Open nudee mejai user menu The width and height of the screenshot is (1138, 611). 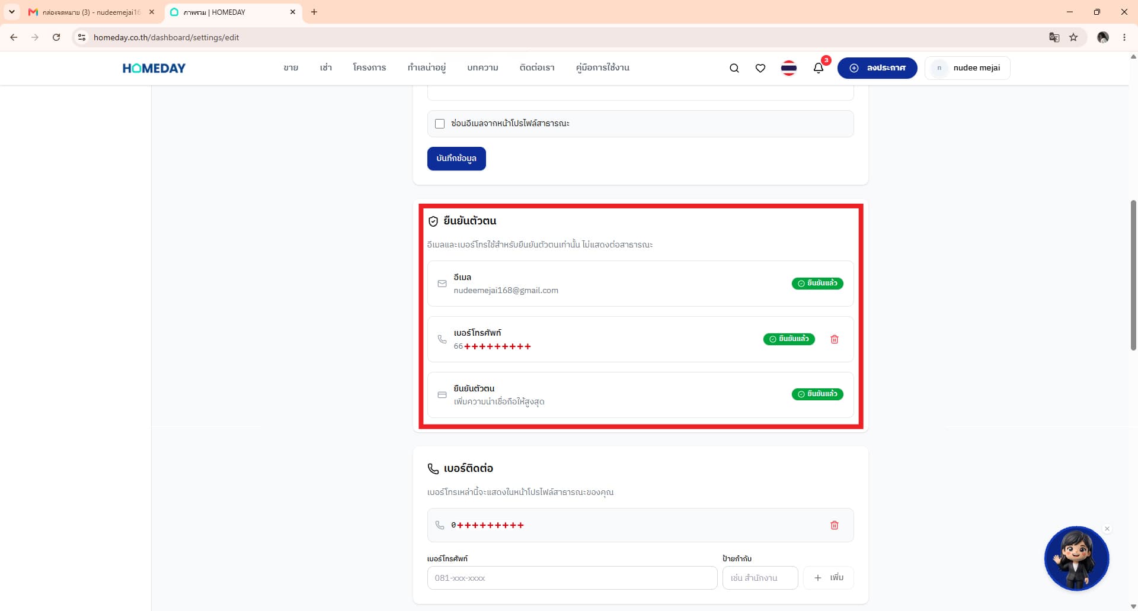(967, 68)
